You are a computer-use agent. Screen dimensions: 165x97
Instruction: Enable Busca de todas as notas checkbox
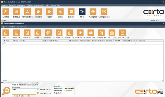click(13, 96)
